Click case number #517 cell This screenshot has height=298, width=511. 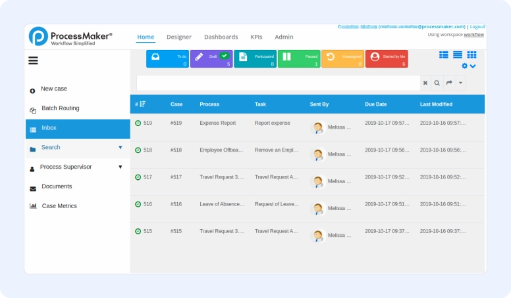176,177
